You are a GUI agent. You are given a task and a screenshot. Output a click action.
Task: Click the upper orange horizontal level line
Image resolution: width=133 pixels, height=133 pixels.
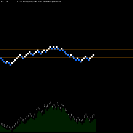click(66, 49)
